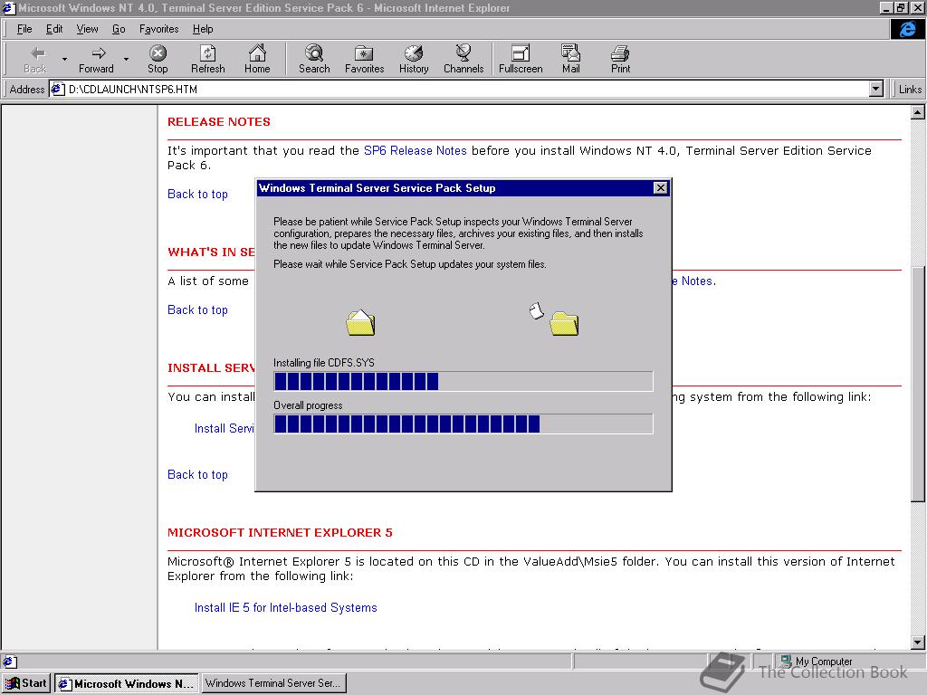This screenshot has height=695, width=927.
Task: Click the page icon in Address bar
Action: point(57,90)
